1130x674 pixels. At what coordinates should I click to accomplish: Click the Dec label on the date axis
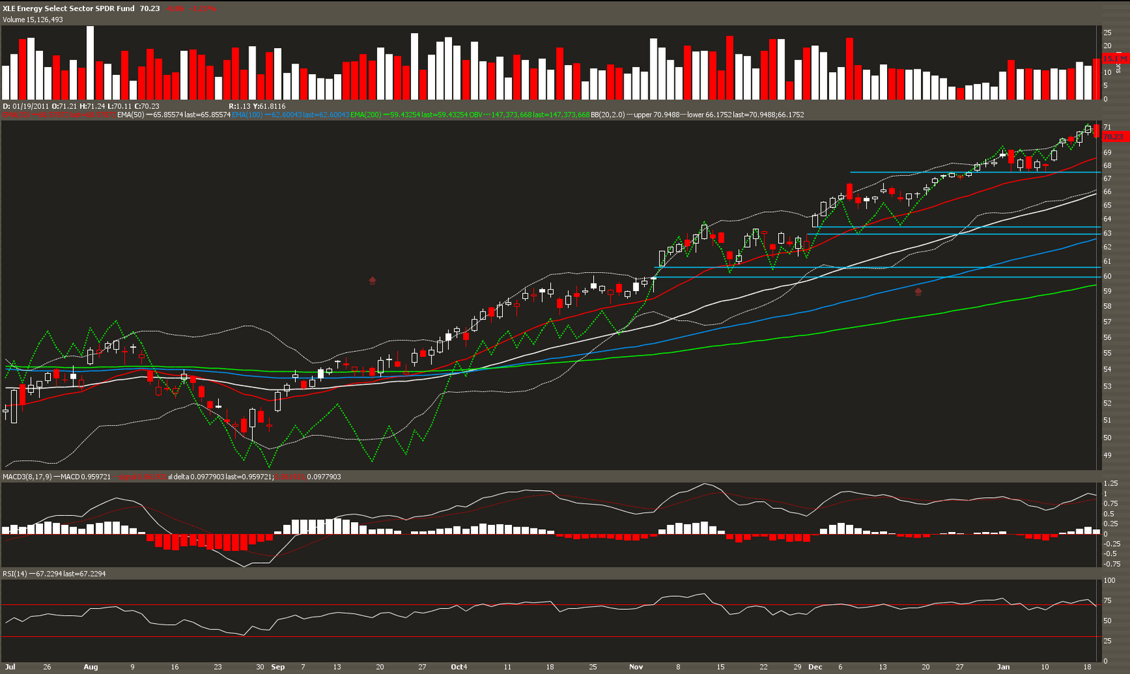[815, 667]
